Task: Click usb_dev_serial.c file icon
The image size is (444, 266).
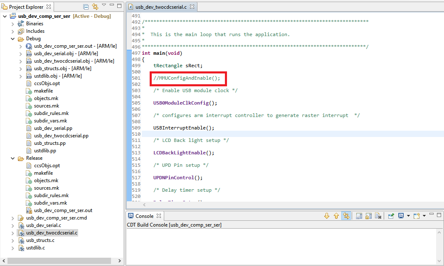Action: tap(21, 226)
